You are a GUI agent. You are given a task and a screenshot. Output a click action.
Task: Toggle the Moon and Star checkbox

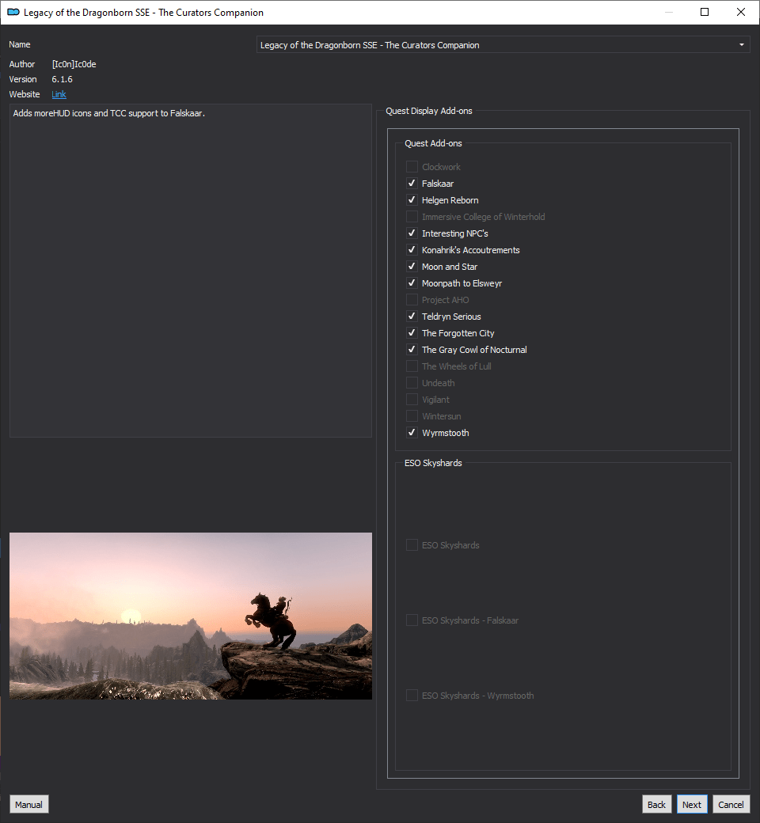click(x=412, y=267)
